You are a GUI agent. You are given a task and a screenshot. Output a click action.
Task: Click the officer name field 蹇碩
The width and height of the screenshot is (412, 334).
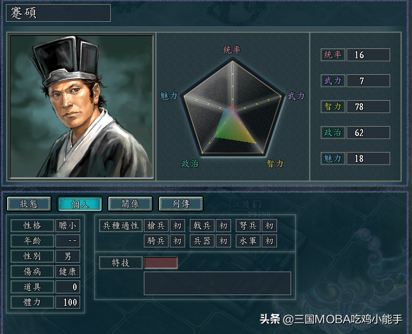tap(58, 13)
